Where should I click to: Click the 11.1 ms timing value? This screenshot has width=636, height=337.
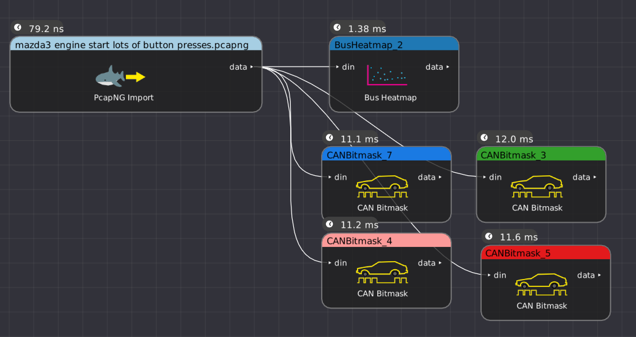359,139
